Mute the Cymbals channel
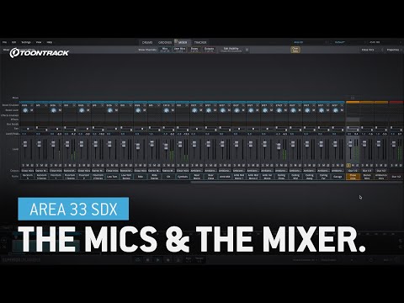Viewport: 404px width, 303px height. [x=183, y=165]
